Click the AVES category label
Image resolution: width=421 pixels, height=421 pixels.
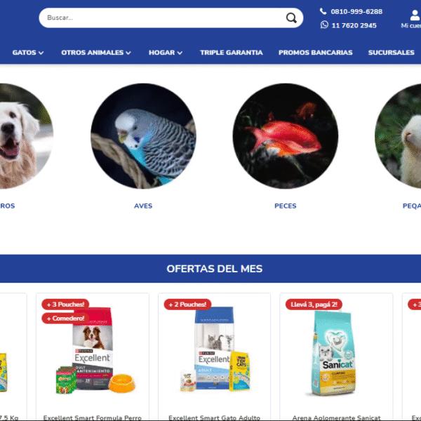tap(143, 206)
